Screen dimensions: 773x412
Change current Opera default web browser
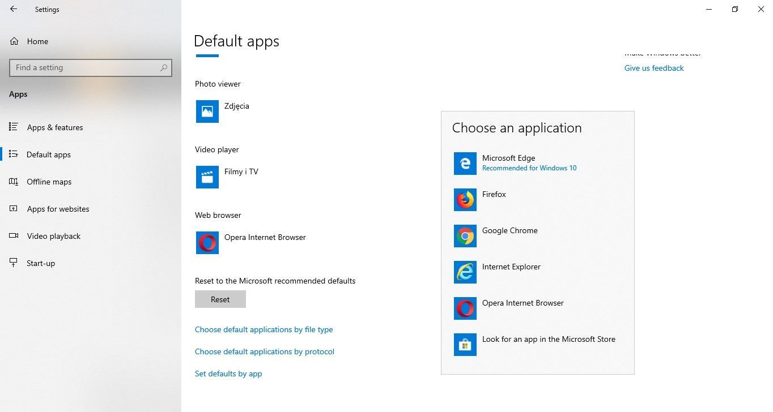coord(207,243)
